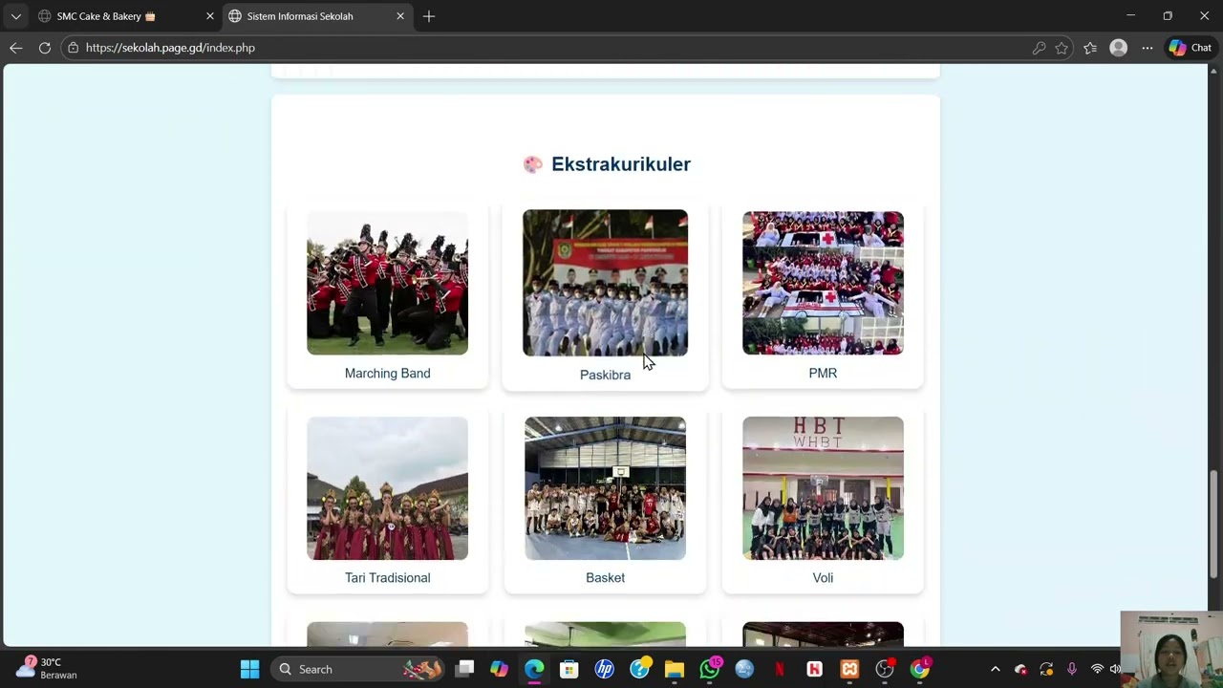The image size is (1223, 688).
Task: Open the Marching Band photo
Action: click(x=387, y=283)
